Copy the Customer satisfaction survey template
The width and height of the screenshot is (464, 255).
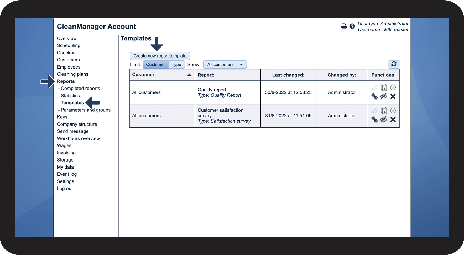pos(384,111)
